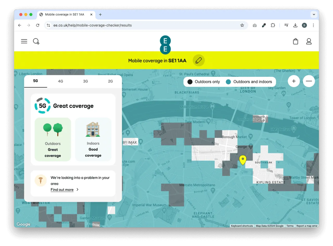333x246 pixels.
Task: Open the browser extensions puzzle icon
Action: coord(273,25)
